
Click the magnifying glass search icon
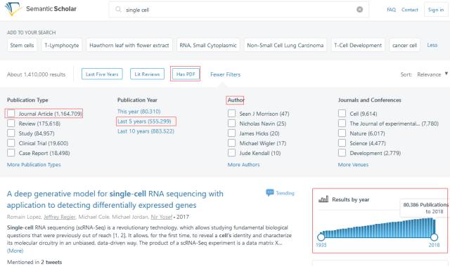coord(118,9)
